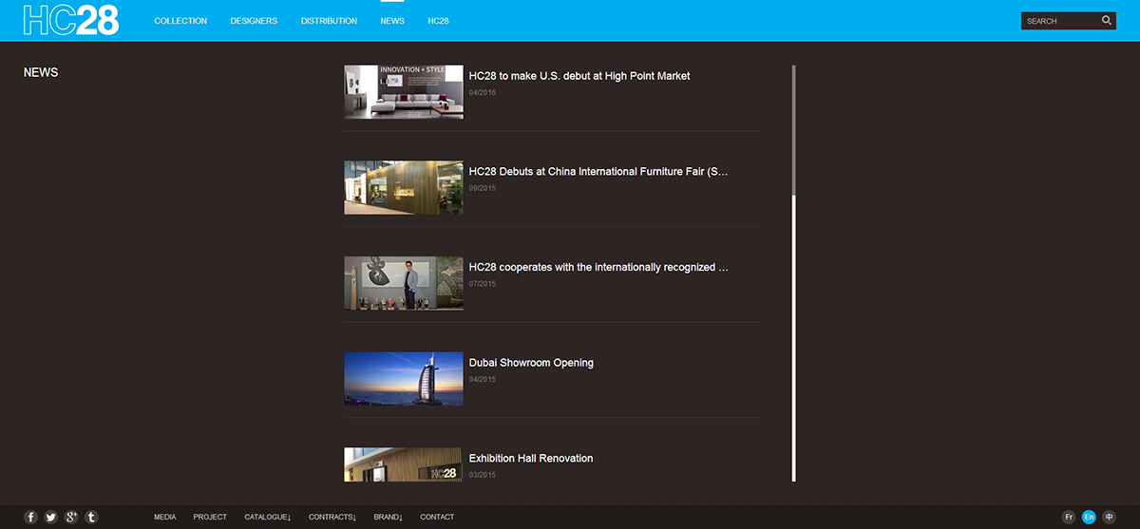Click the HC28 logo
1140x529 pixels.
click(71, 21)
